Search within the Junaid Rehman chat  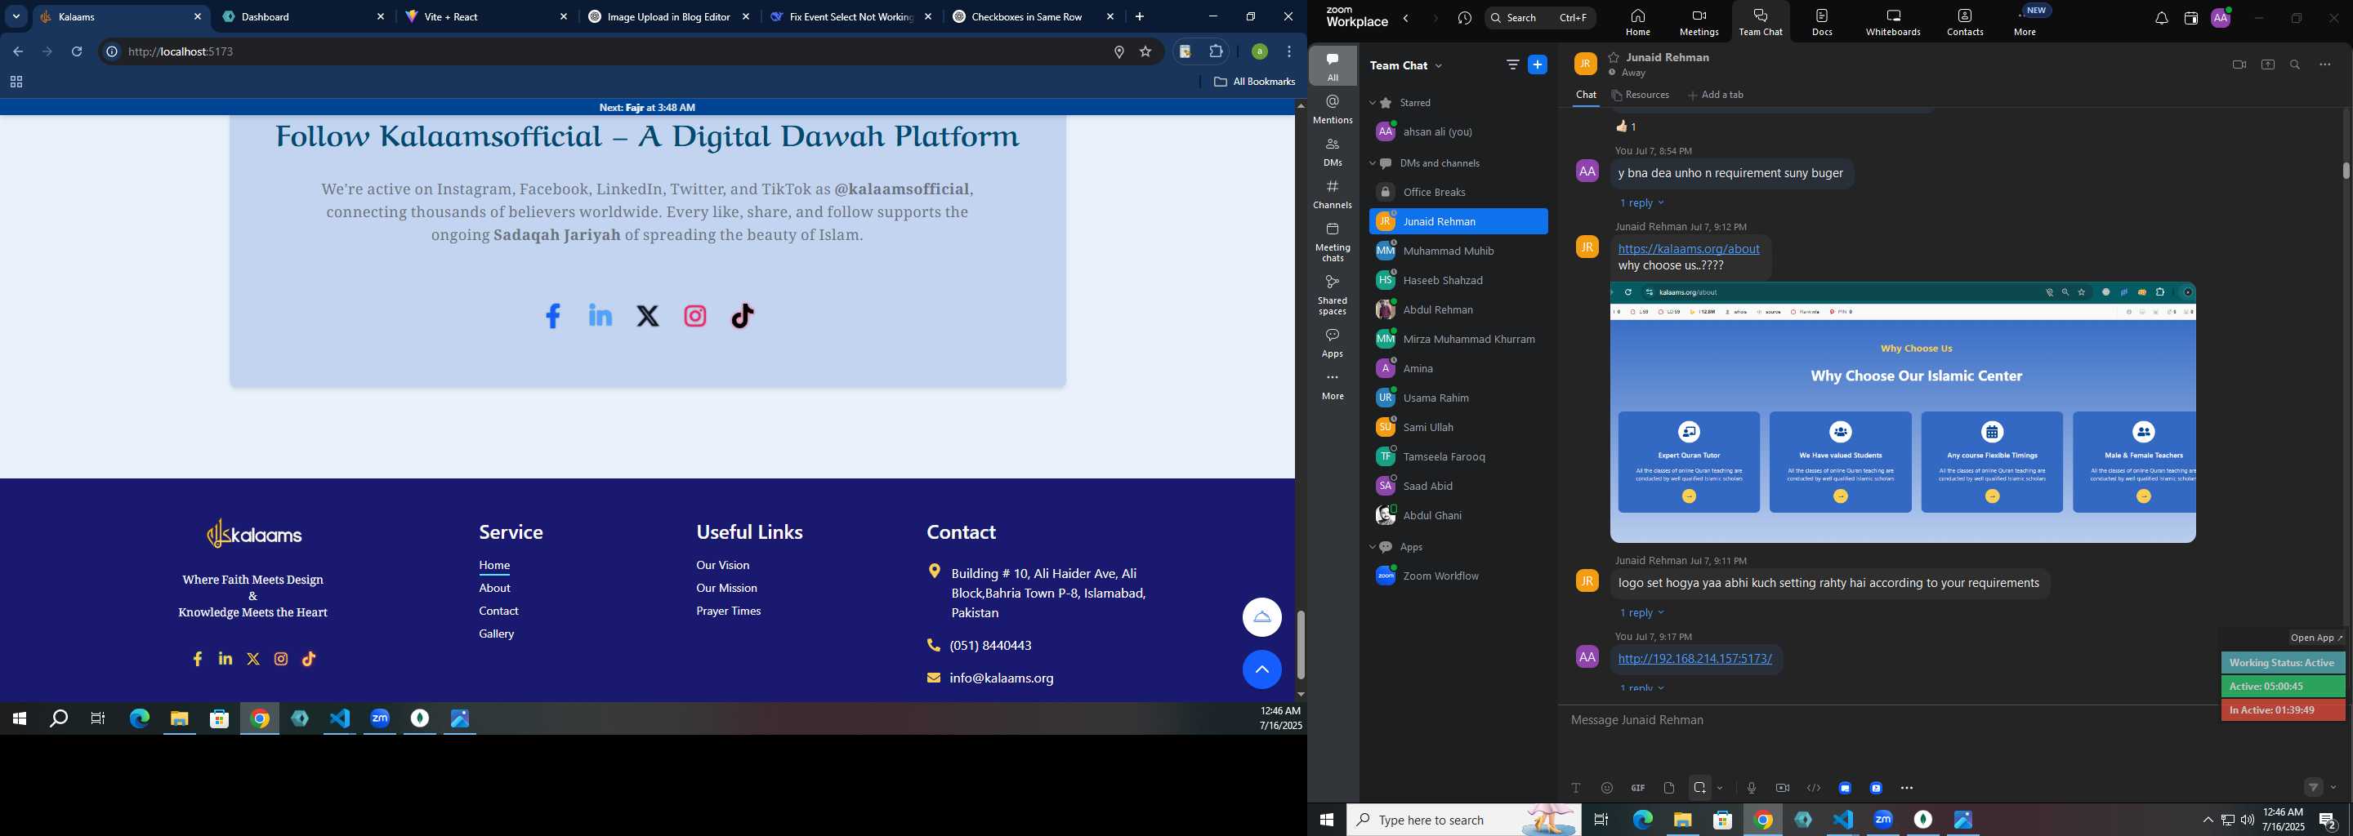(x=2296, y=64)
